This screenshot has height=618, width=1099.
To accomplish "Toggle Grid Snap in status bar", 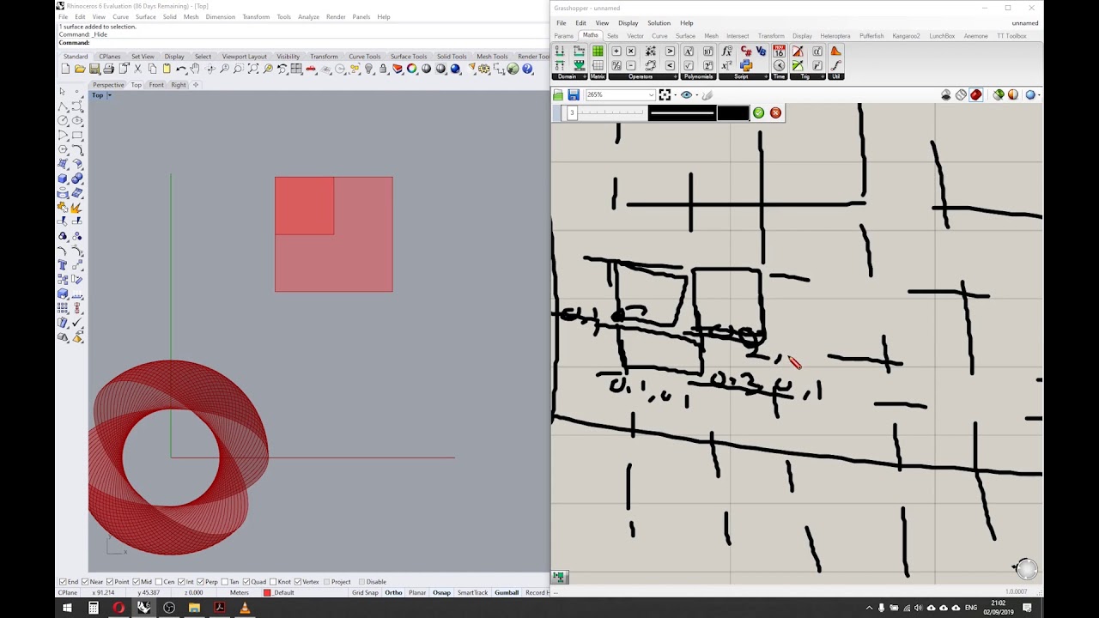I will [365, 592].
